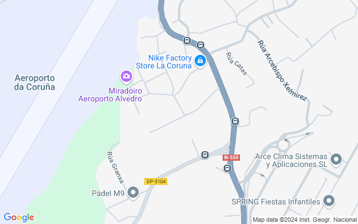Click the Arce Clima Sistemas location pin
Image resolution: width=358 pixels, height=224 pixels.
click(x=336, y=159)
